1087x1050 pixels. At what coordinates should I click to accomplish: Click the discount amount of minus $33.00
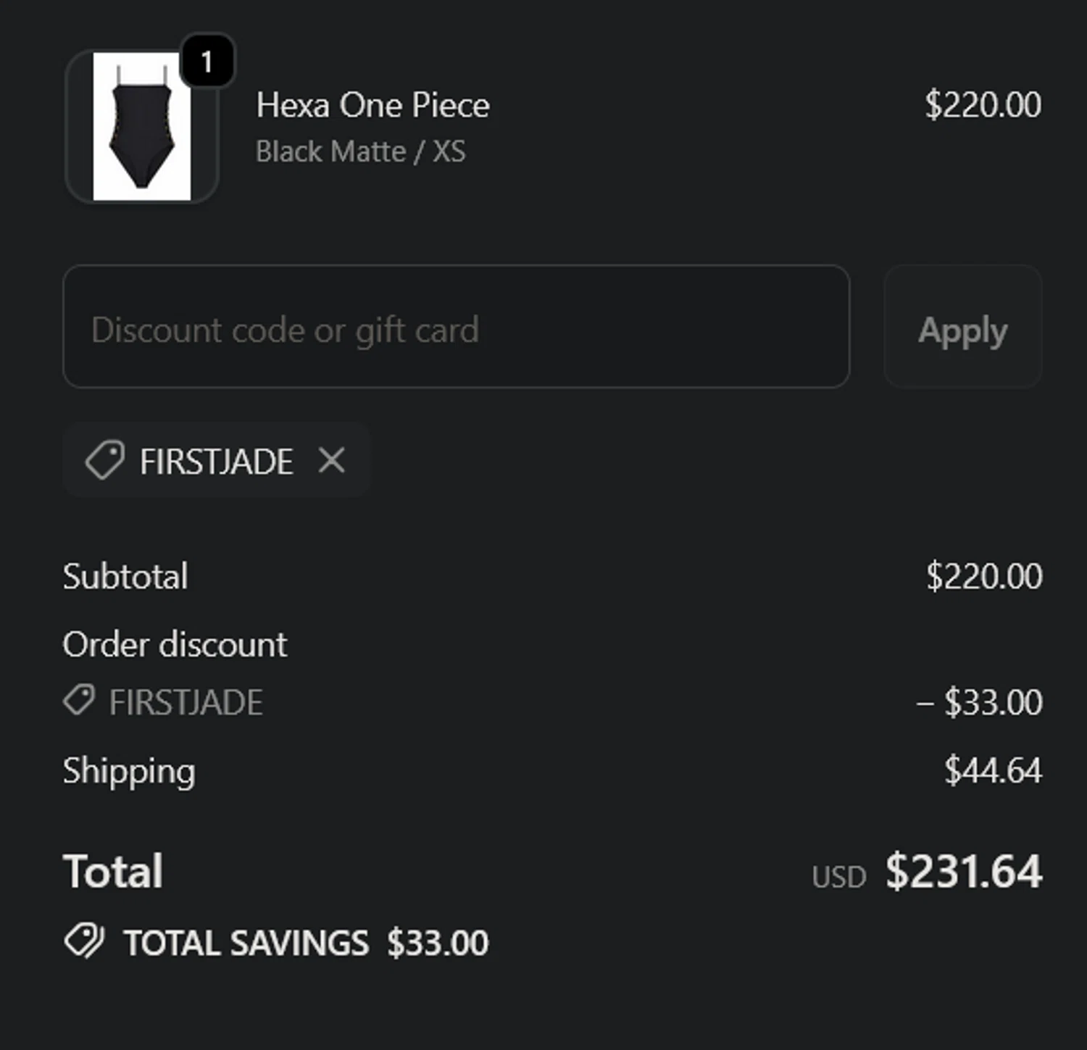[x=979, y=702]
